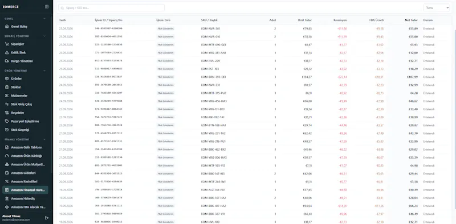456x224 pixels.
Task: Select SKU EOM-BBK-462-EK2 cell
Action: 213,150
